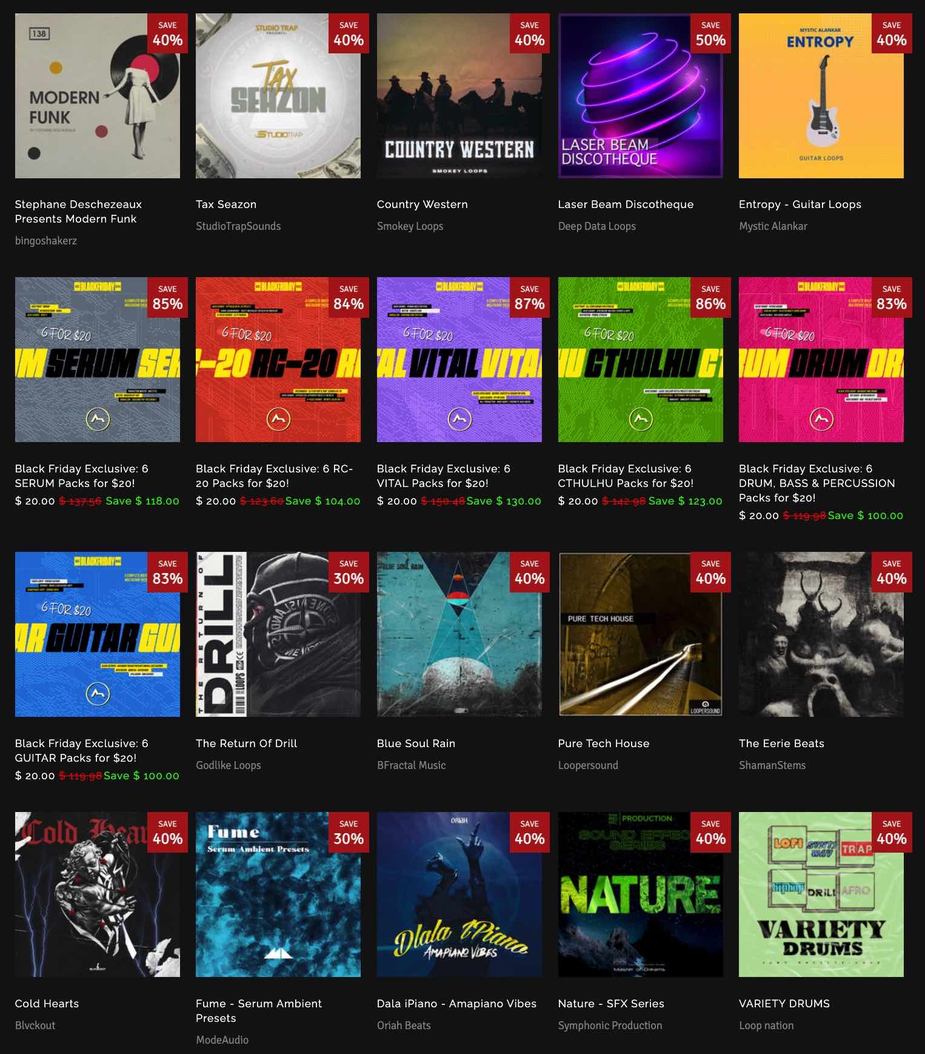Image resolution: width=925 pixels, height=1054 pixels.
Task: Open the Nature SFX Series artwork
Action: pos(640,895)
